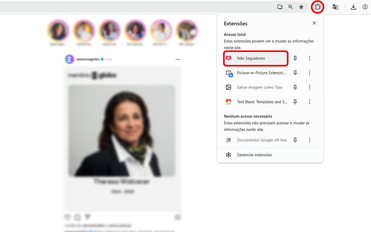Screen dimensions: 371x232
Task: Open the first story in stories row
Action: [58, 31]
